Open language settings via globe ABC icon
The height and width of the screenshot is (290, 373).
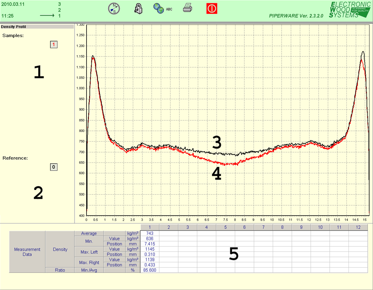click(x=163, y=9)
